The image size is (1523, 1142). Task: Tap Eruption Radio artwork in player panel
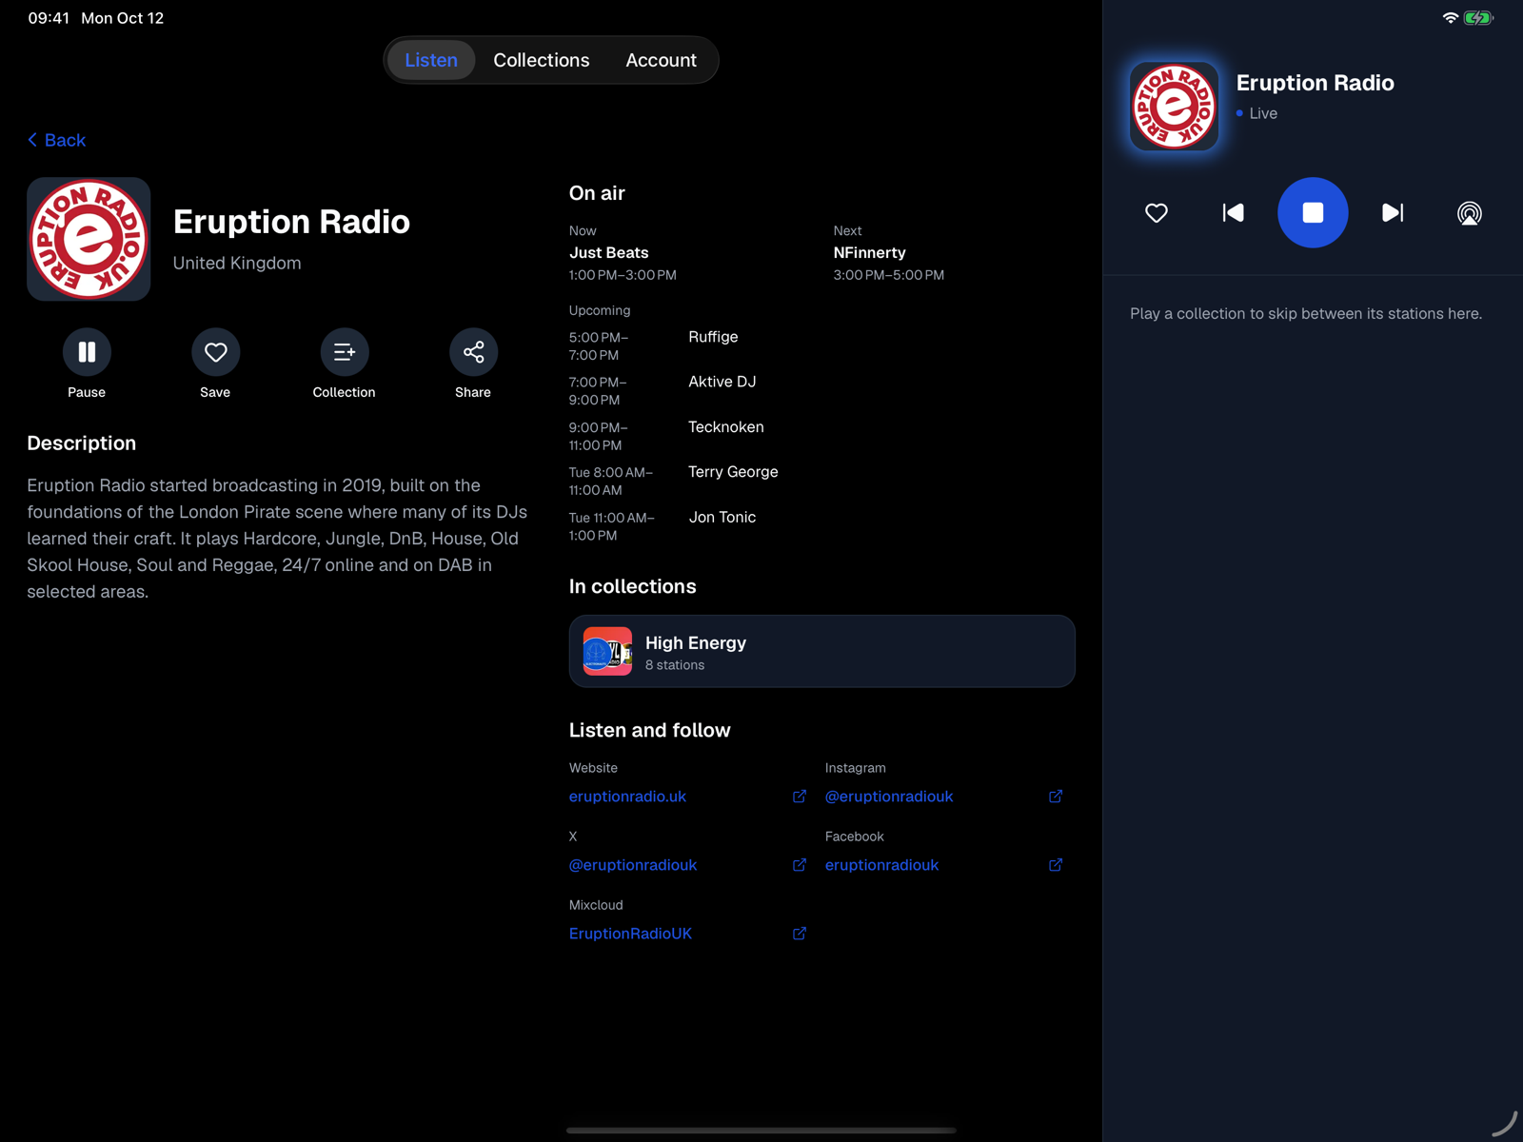(1174, 107)
